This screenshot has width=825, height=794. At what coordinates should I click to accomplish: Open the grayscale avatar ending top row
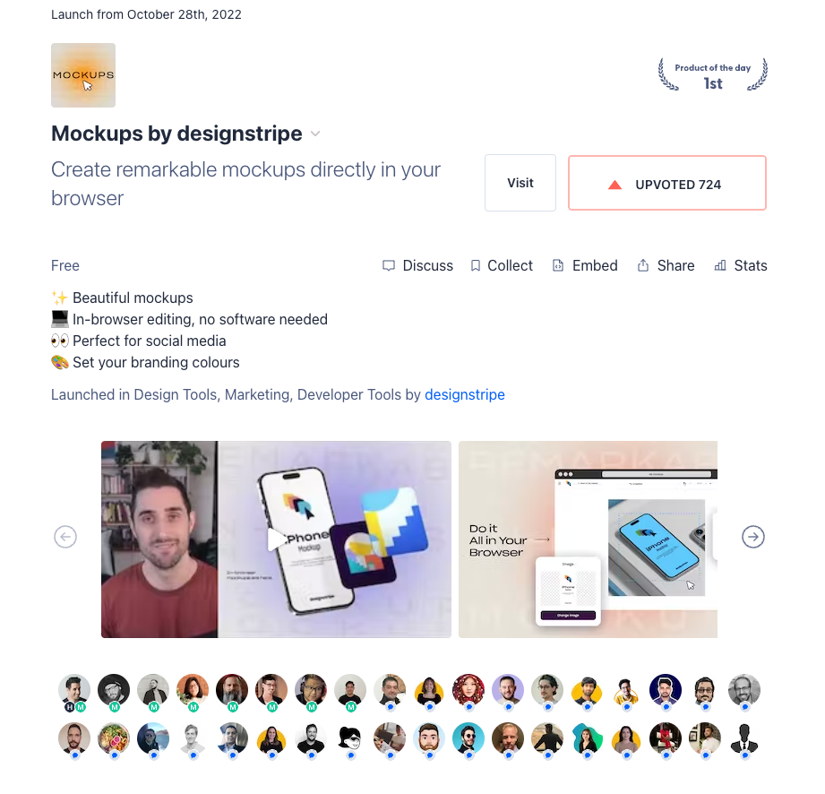(x=744, y=690)
